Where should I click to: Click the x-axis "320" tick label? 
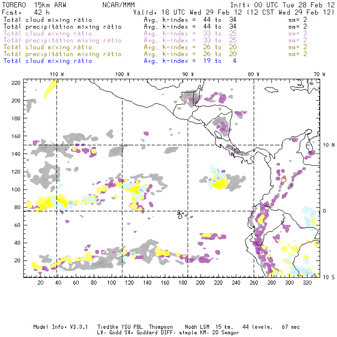click(307, 283)
